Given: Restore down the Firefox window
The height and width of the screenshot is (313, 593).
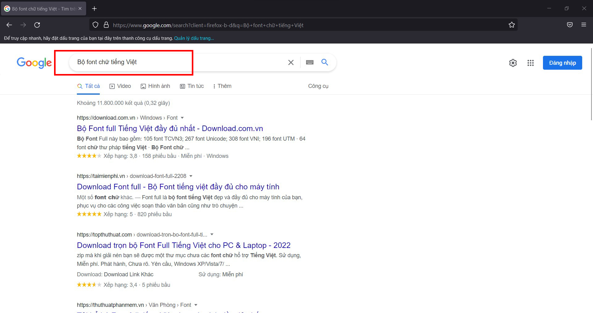Looking at the screenshot, I should click(x=566, y=8).
